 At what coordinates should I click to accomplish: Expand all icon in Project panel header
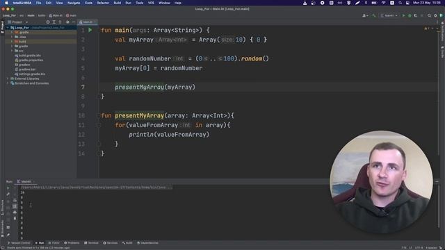point(54,22)
